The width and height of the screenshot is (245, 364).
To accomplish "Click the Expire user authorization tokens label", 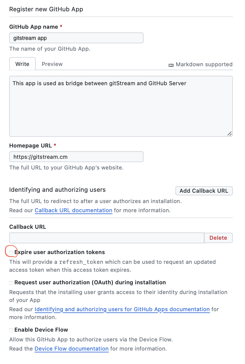I will (60, 252).
